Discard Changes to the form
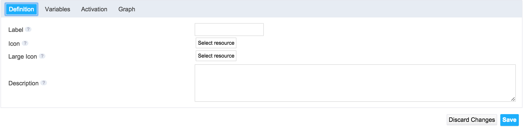The image size is (523, 128). [472, 120]
